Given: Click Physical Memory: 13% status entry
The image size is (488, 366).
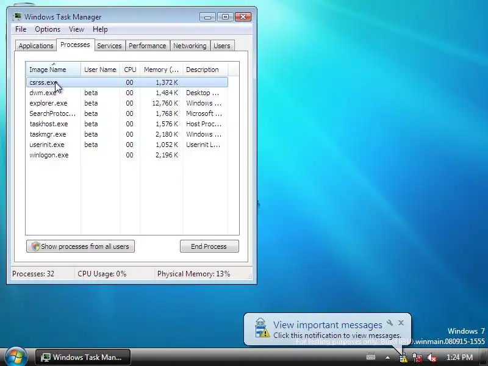Looking at the screenshot, I should (x=193, y=274).
